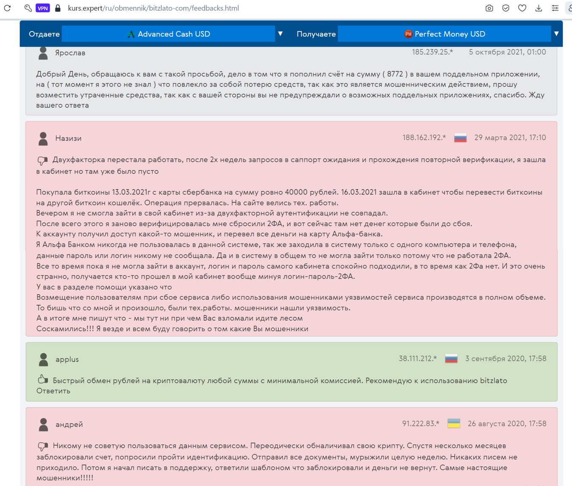Click the Advanced Cash logo icon

click(131, 34)
